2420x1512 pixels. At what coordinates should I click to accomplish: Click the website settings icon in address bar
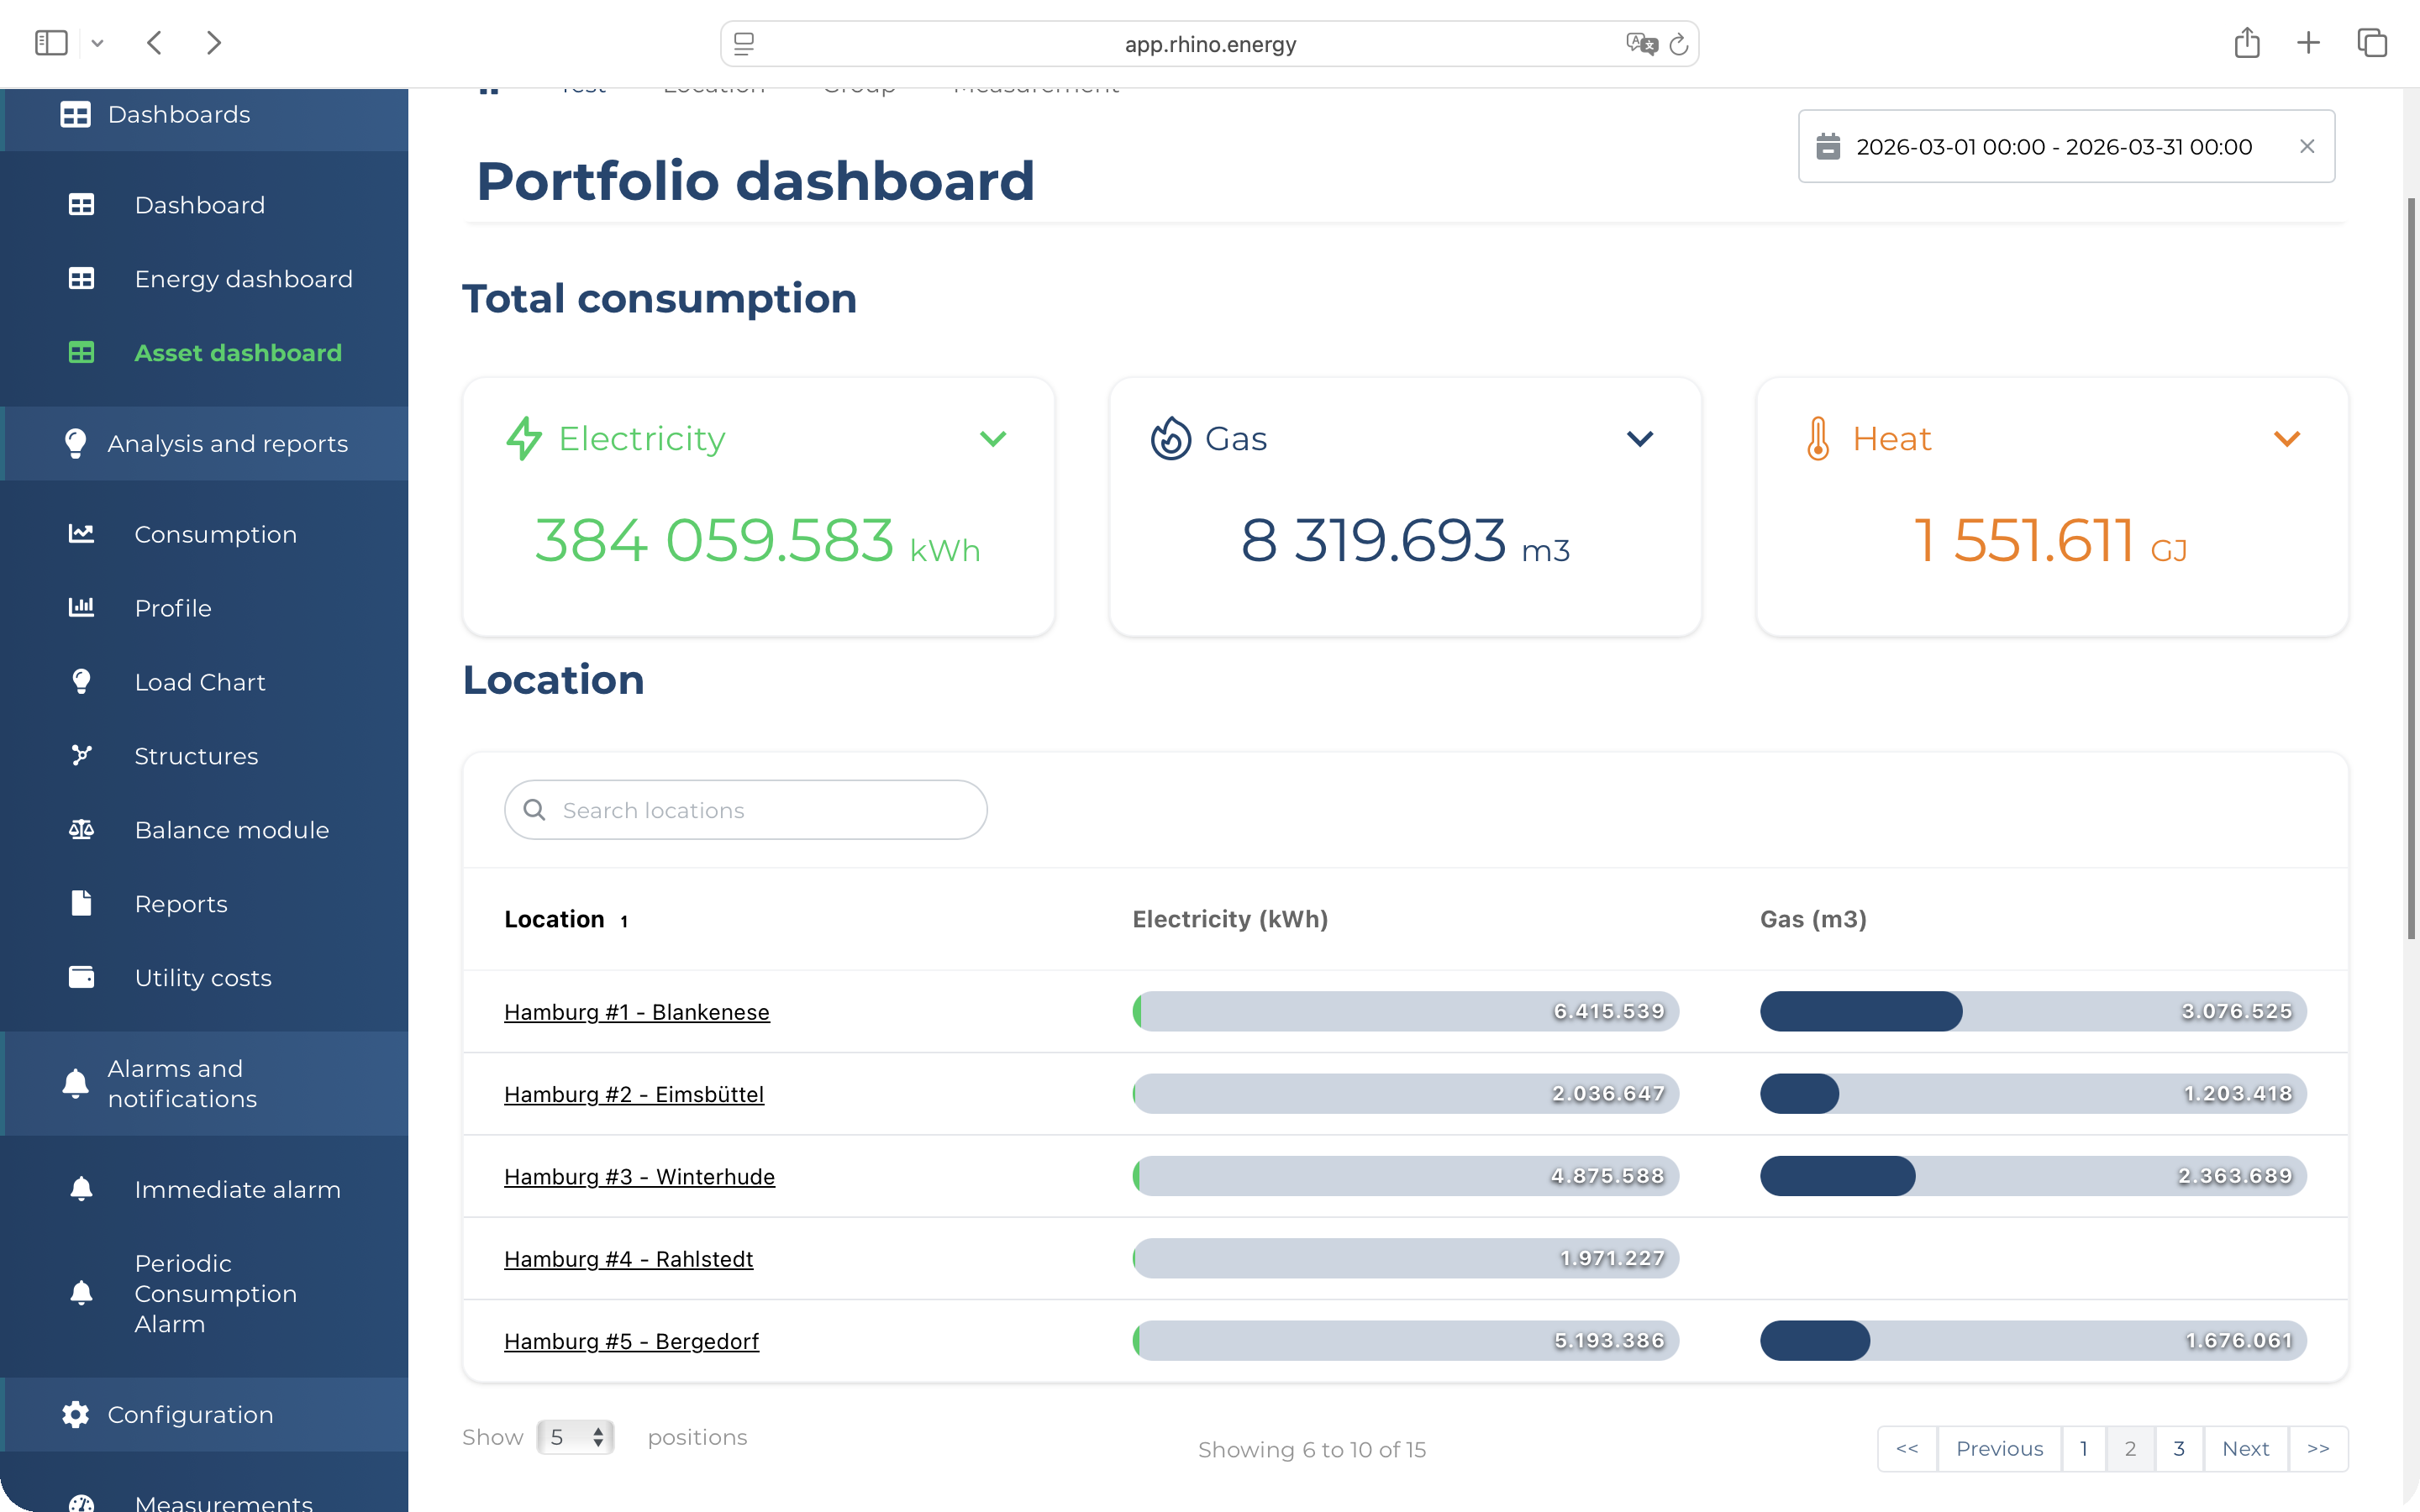(744, 44)
